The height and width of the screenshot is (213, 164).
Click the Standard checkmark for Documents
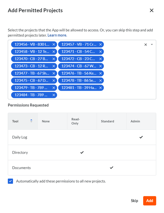pos(111,168)
